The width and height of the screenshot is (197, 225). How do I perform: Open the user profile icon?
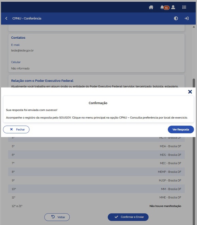click(173, 7)
